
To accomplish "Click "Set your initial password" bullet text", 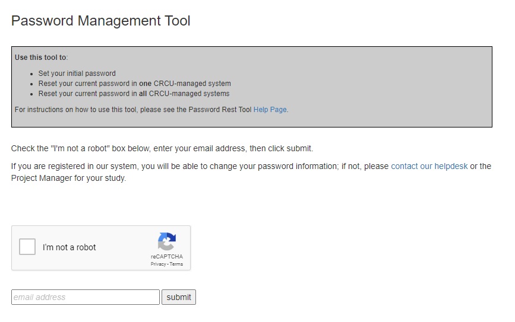I will pyautogui.click(x=77, y=74).
